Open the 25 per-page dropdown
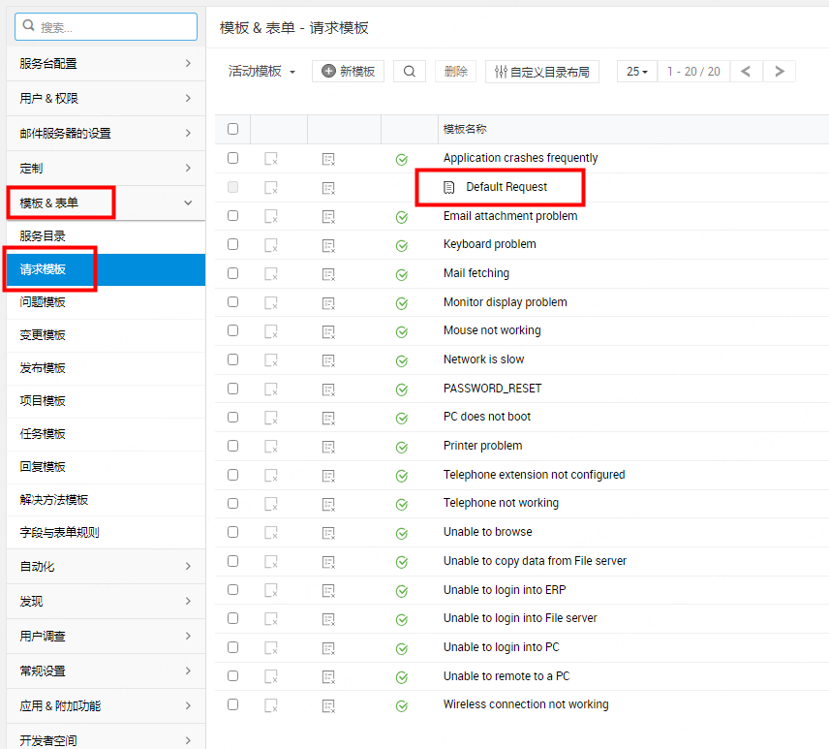The height and width of the screenshot is (749, 829). [x=637, y=72]
